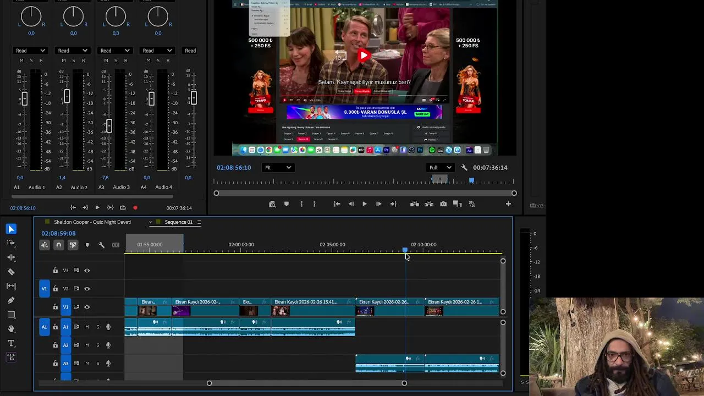The height and width of the screenshot is (396, 704).
Task: Click the Program Monitor Mark Out button
Action: coord(314,204)
